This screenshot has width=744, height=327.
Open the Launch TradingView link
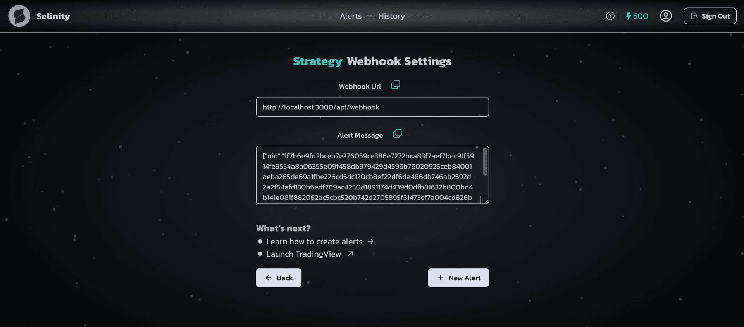pos(303,254)
